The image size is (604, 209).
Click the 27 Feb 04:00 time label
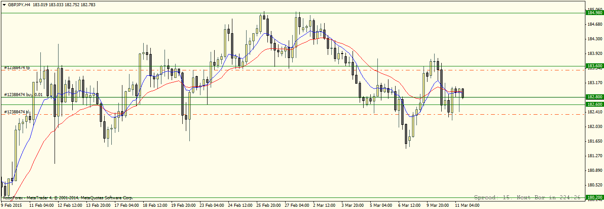(297, 205)
